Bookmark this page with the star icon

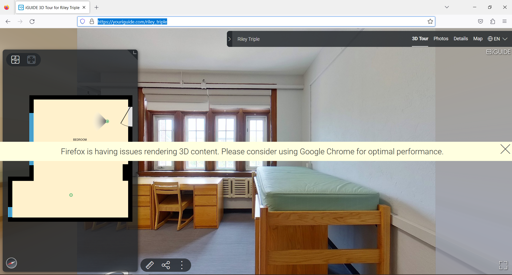point(430,22)
